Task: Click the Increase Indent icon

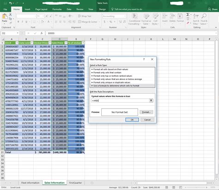Action: click(x=74, y=22)
